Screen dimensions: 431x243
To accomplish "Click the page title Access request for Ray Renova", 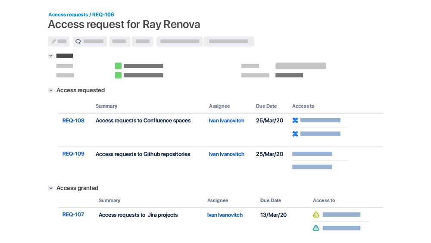I will tap(124, 24).
